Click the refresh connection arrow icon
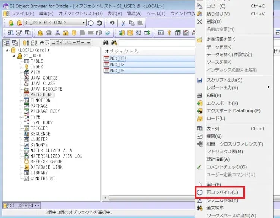The width and height of the screenshot is (280, 218). tap(99, 23)
